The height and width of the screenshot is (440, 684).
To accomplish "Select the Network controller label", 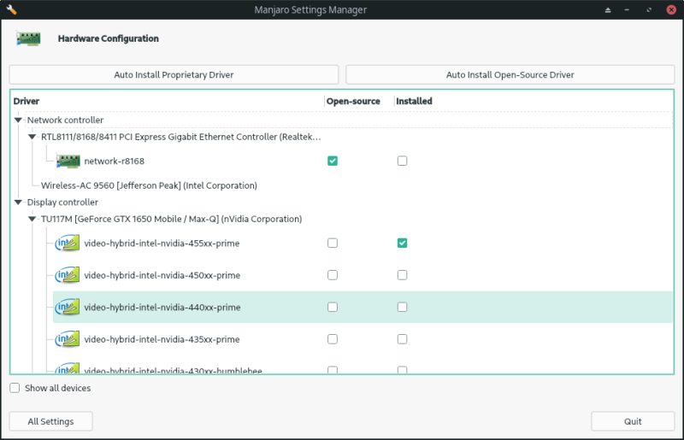I will coord(65,120).
